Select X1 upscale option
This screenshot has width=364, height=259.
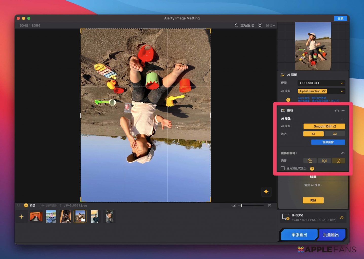(313, 134)
